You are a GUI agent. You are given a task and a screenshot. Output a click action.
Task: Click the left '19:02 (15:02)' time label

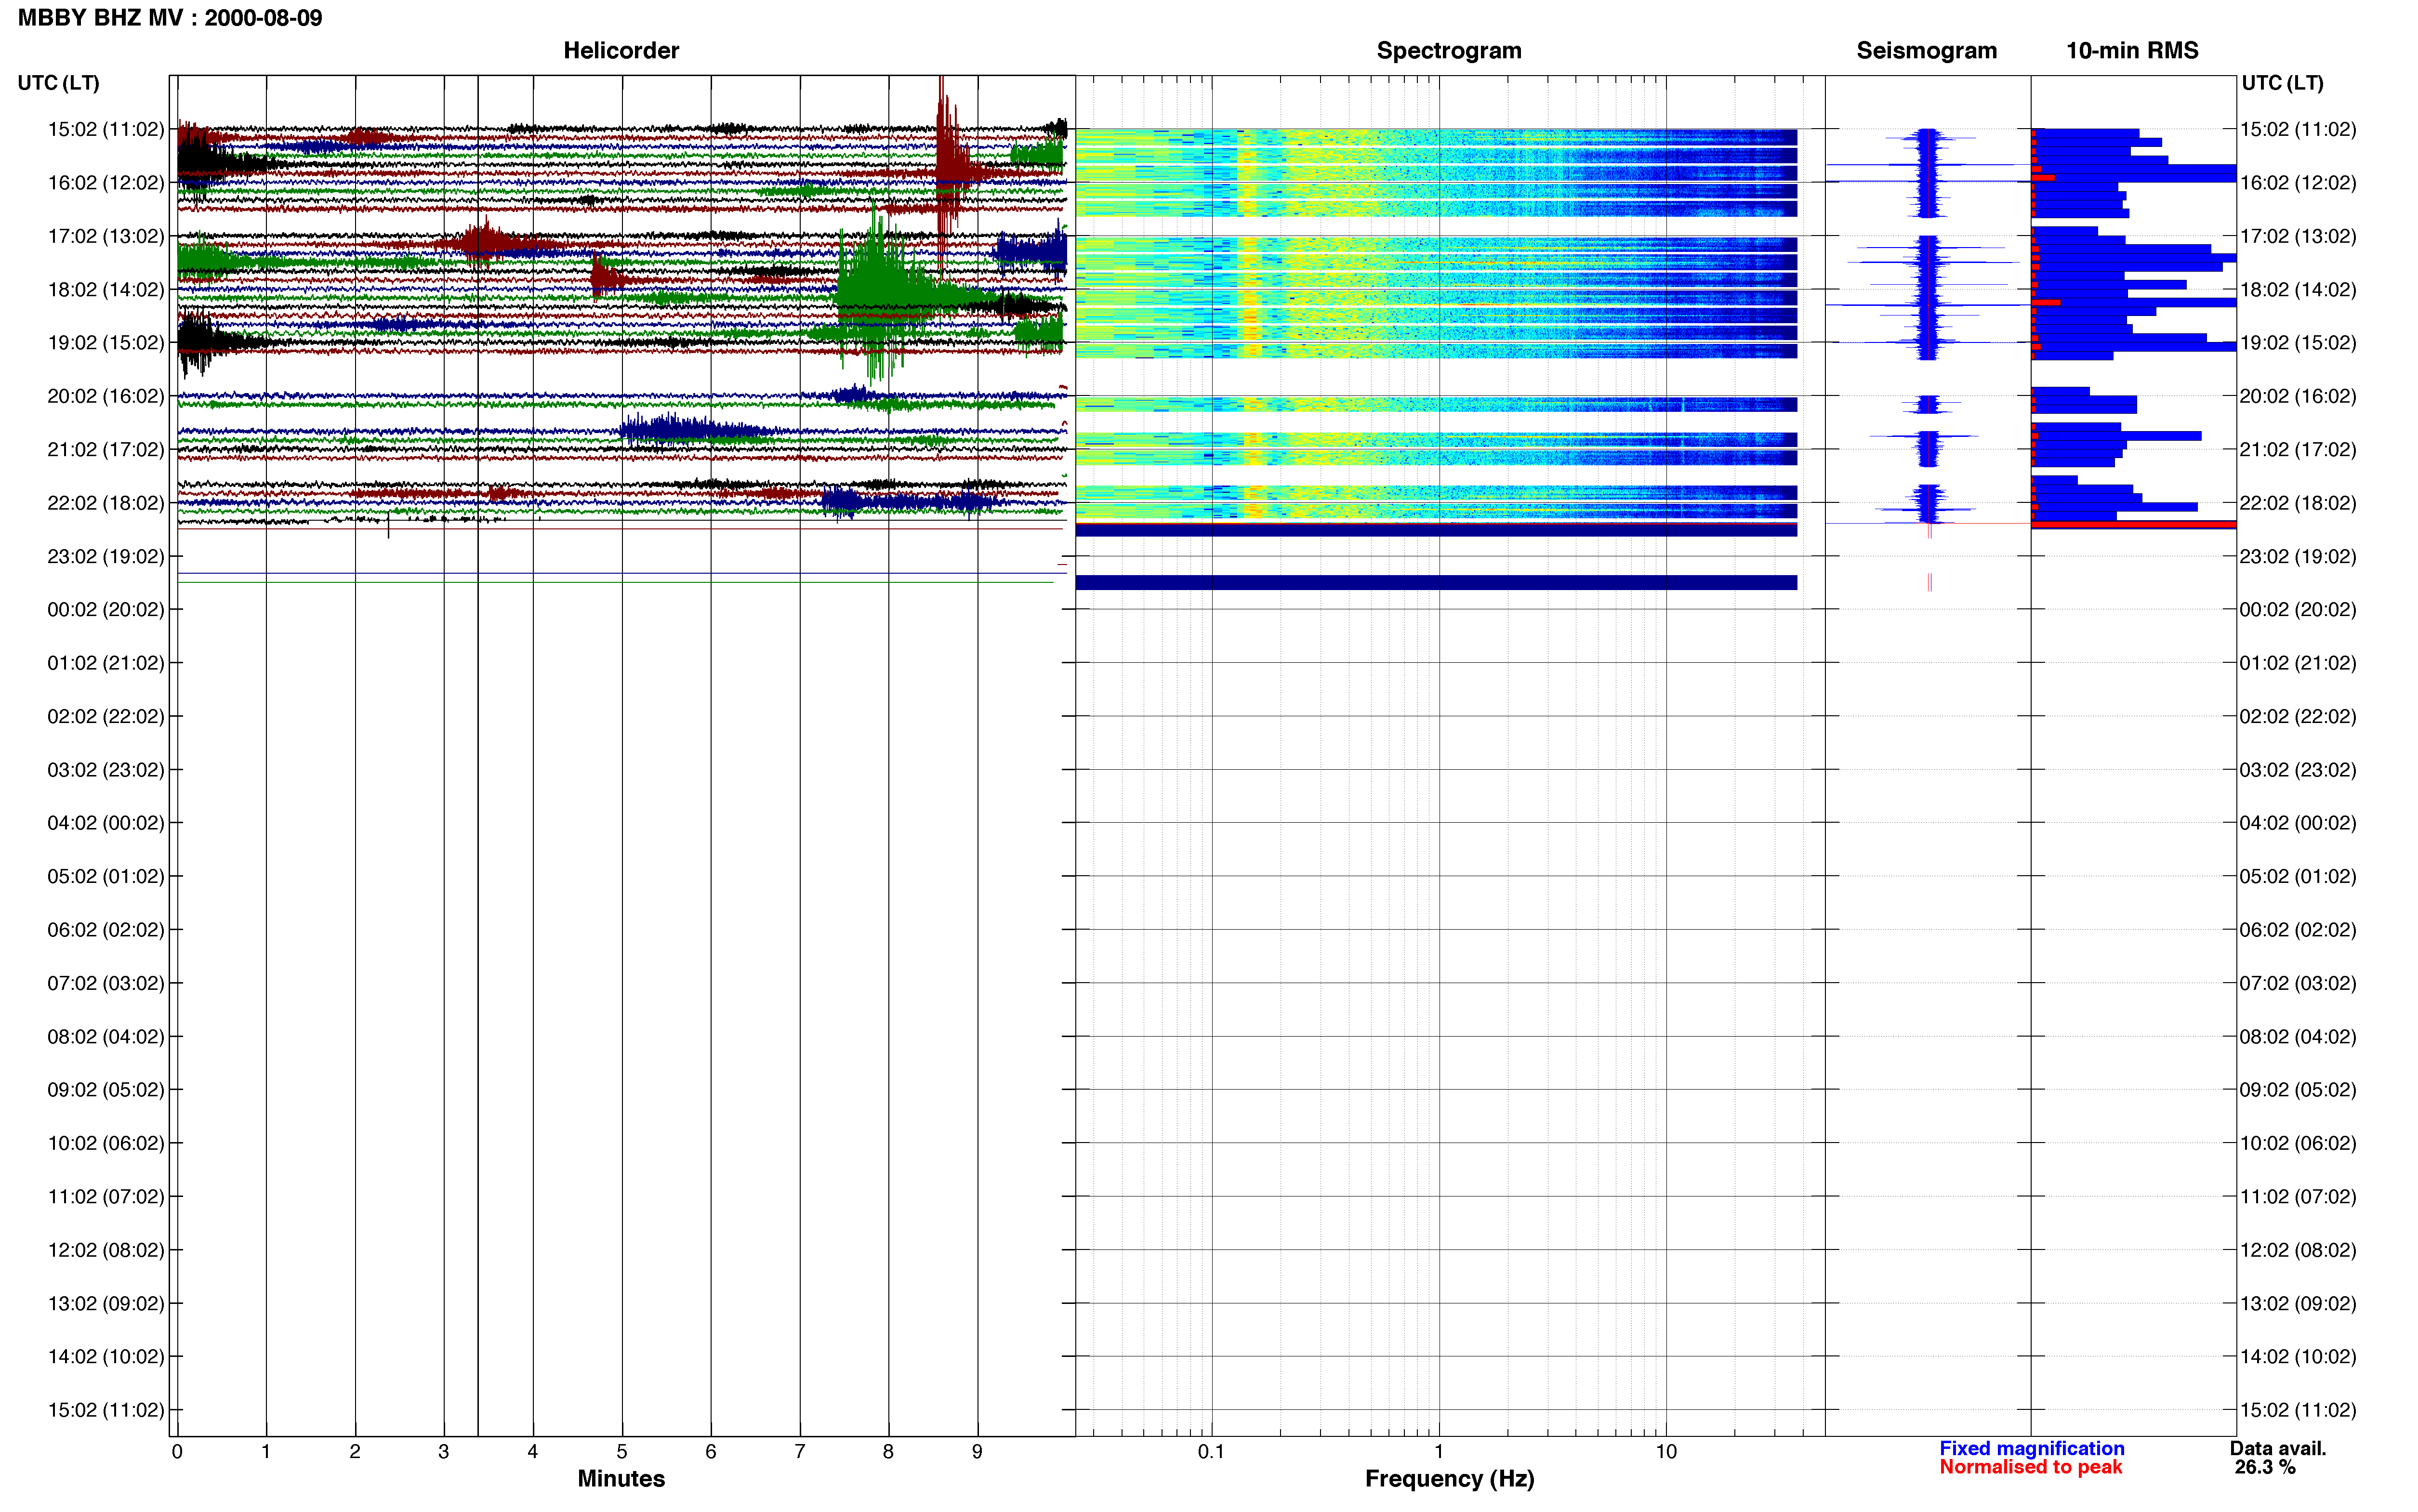106,342
